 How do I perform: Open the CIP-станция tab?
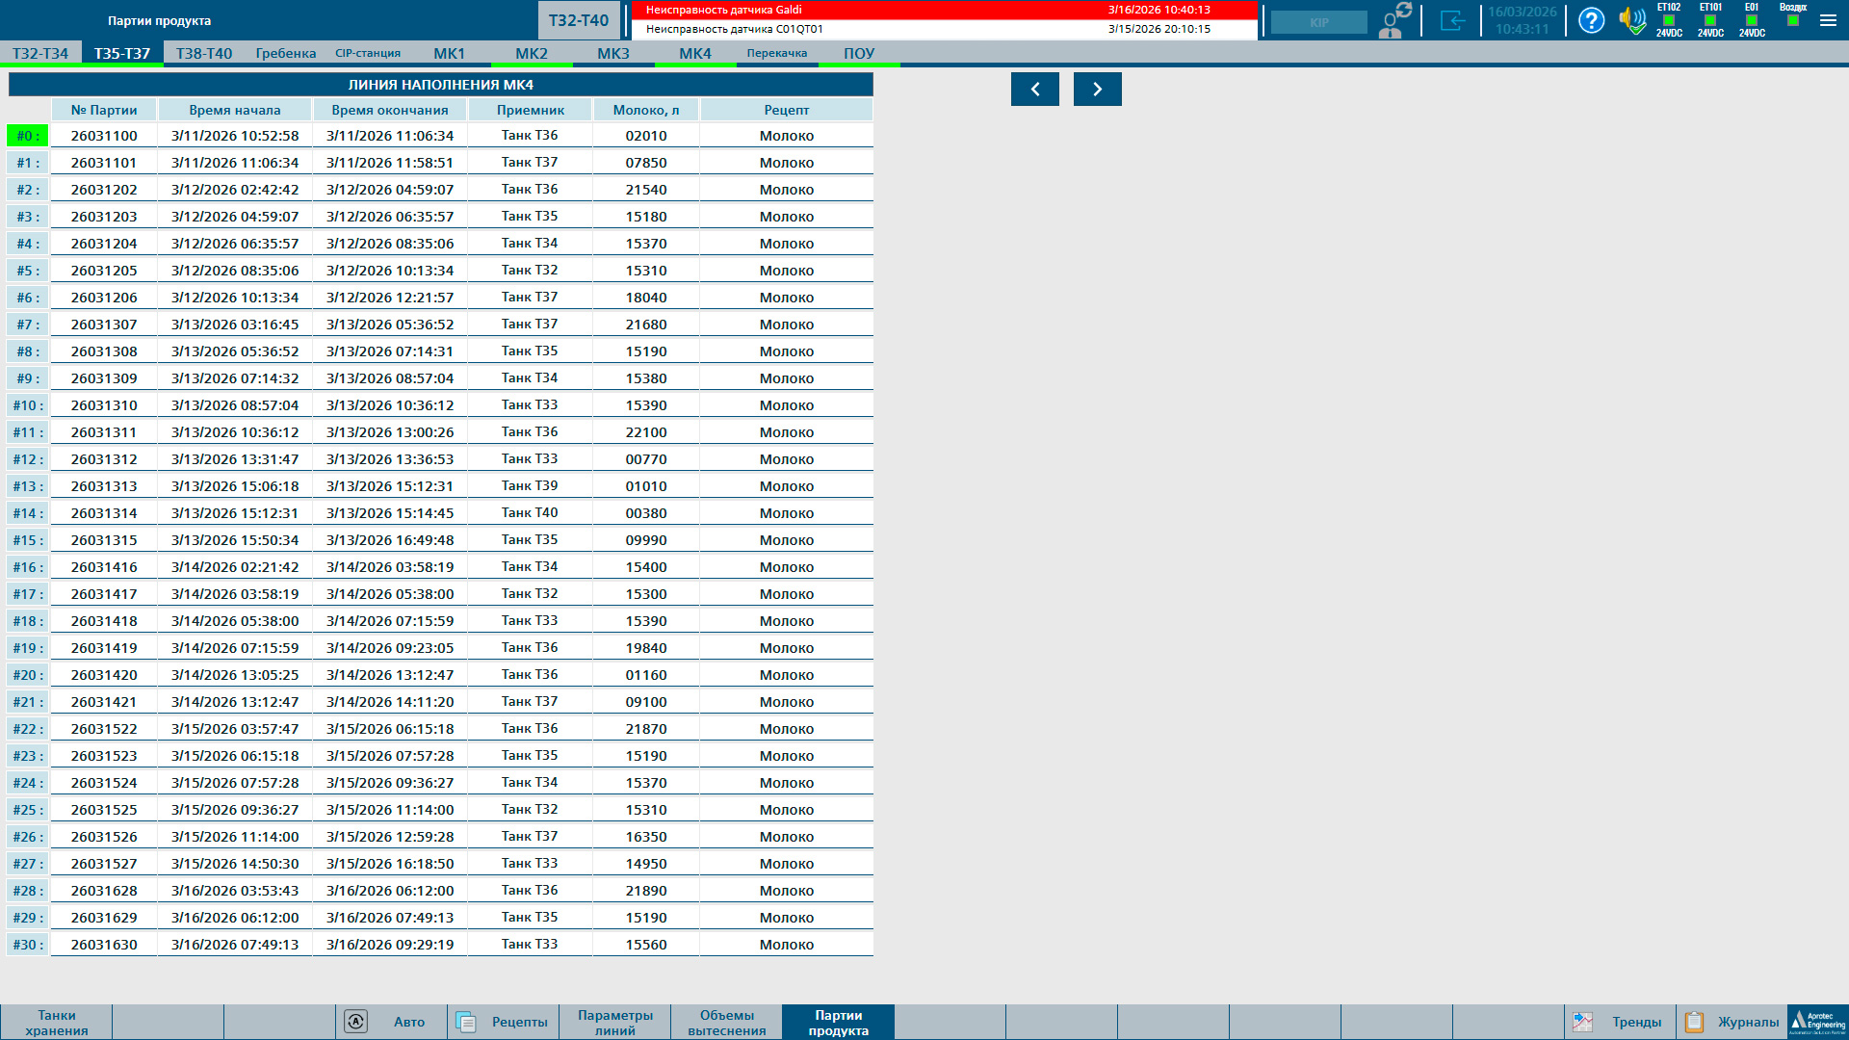pos(368,53)
